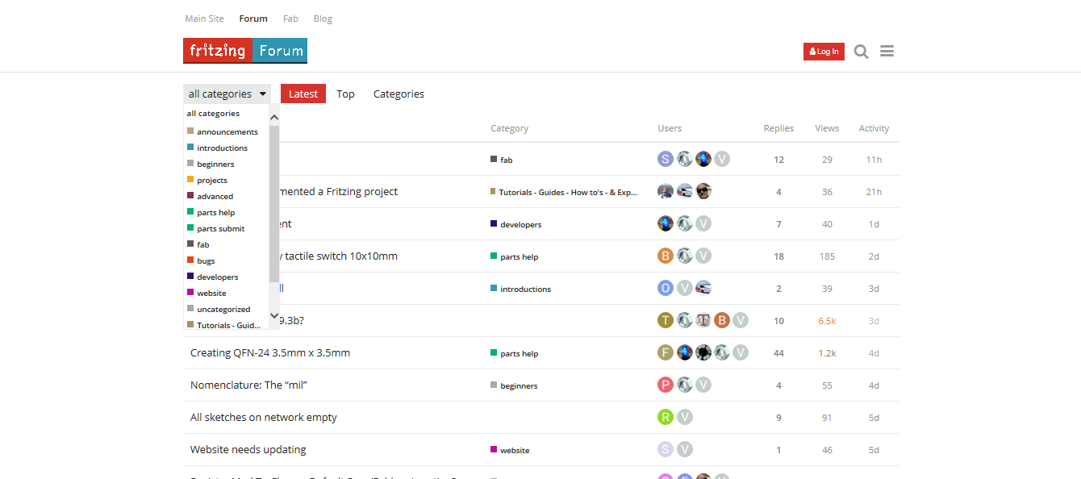Open the website category tag in topic list

(510, 450)
